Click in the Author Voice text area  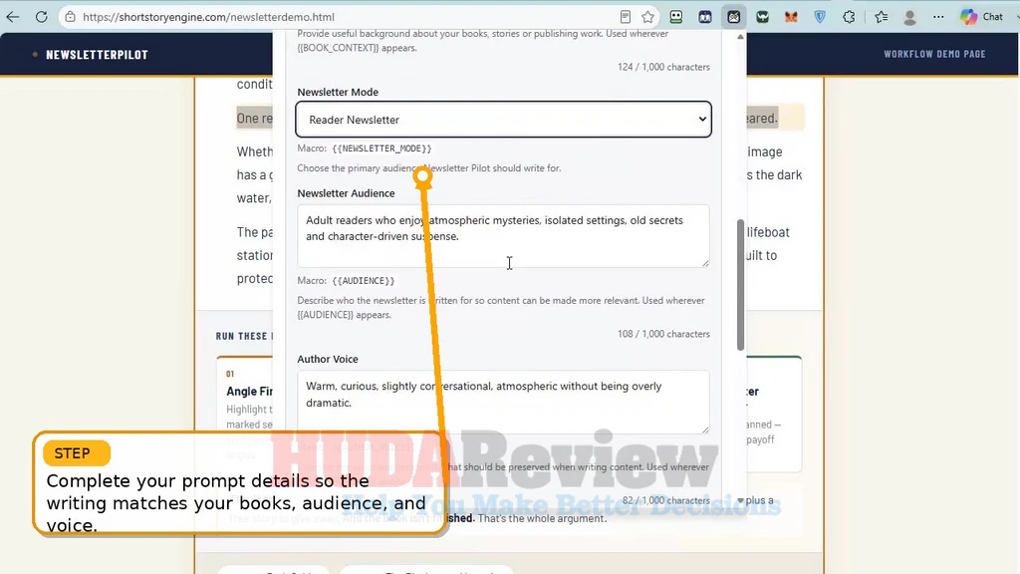coord(503,402)
